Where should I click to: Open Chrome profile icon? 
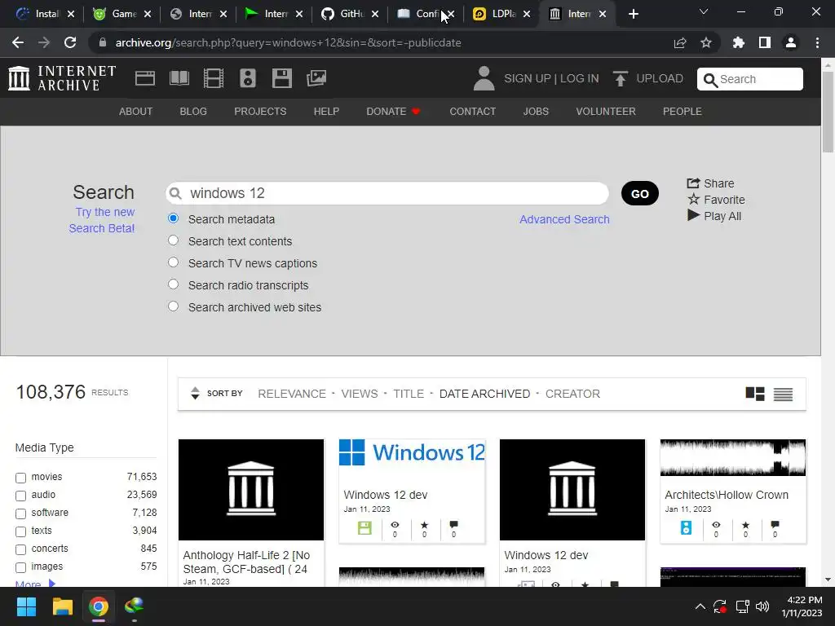pos(791,42)
